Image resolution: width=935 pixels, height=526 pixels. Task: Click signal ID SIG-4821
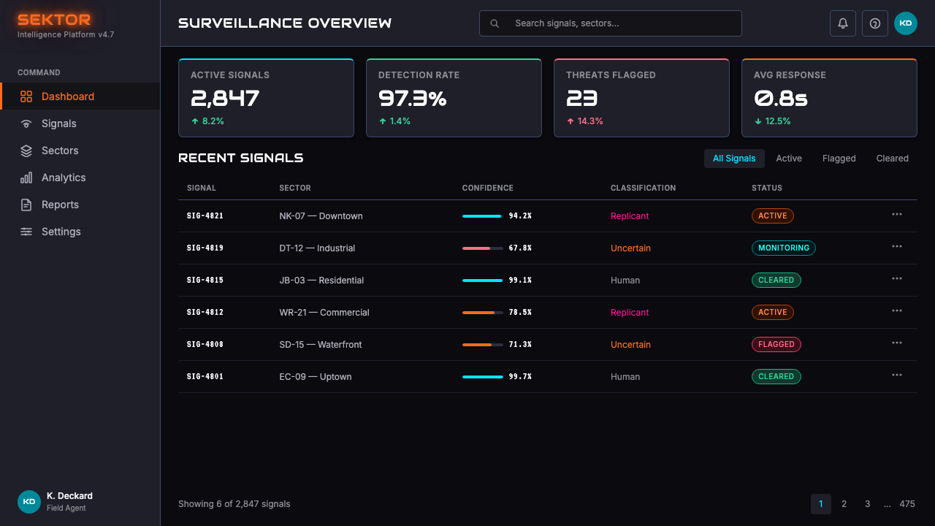click(x=205, y=216)
